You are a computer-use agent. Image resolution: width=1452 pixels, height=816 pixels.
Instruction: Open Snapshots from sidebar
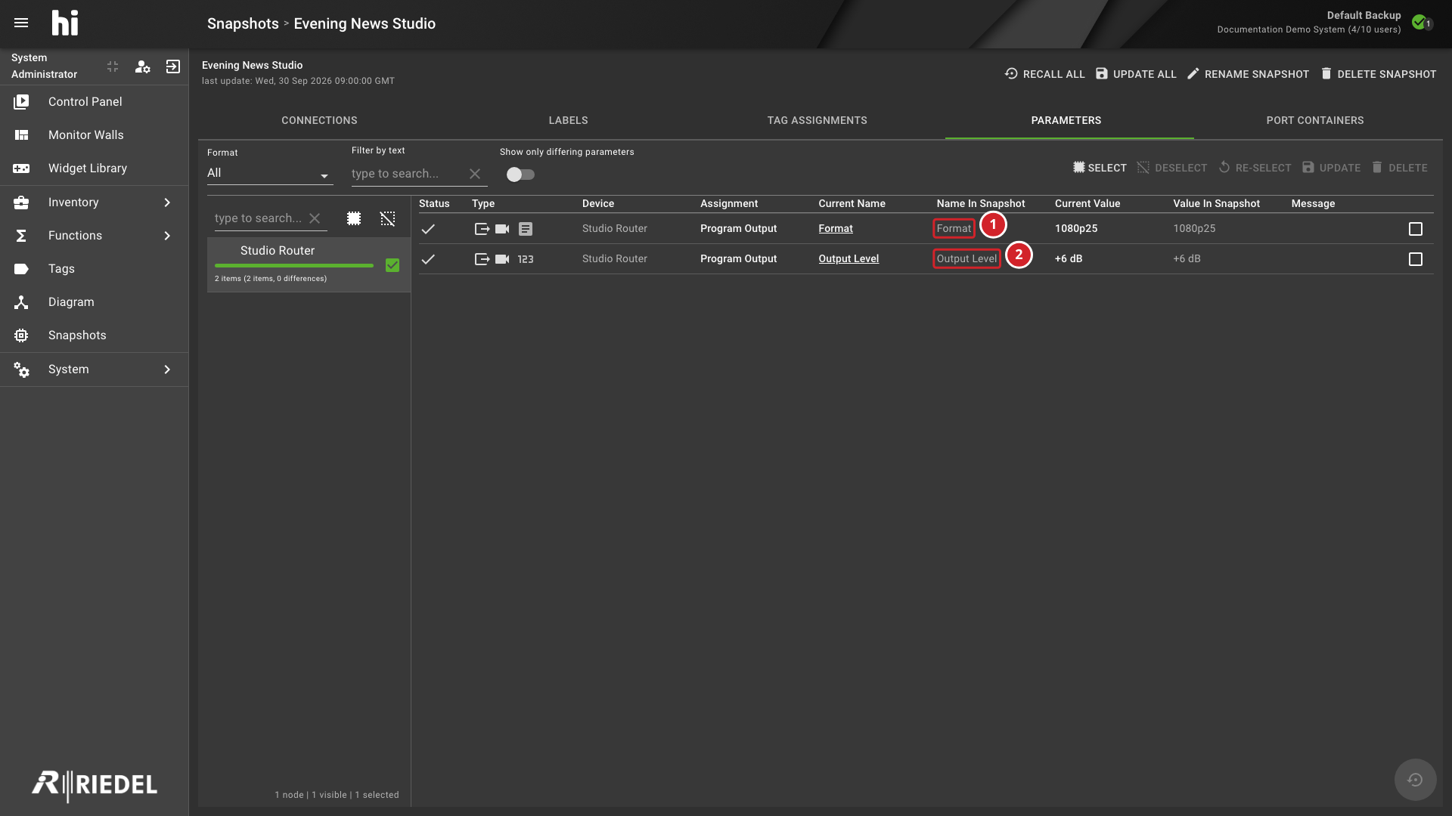(x=95, y=335)
